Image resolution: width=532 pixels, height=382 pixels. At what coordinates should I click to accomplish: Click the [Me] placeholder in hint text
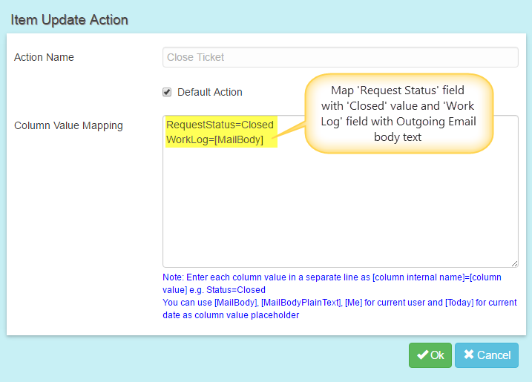[353, 303]
